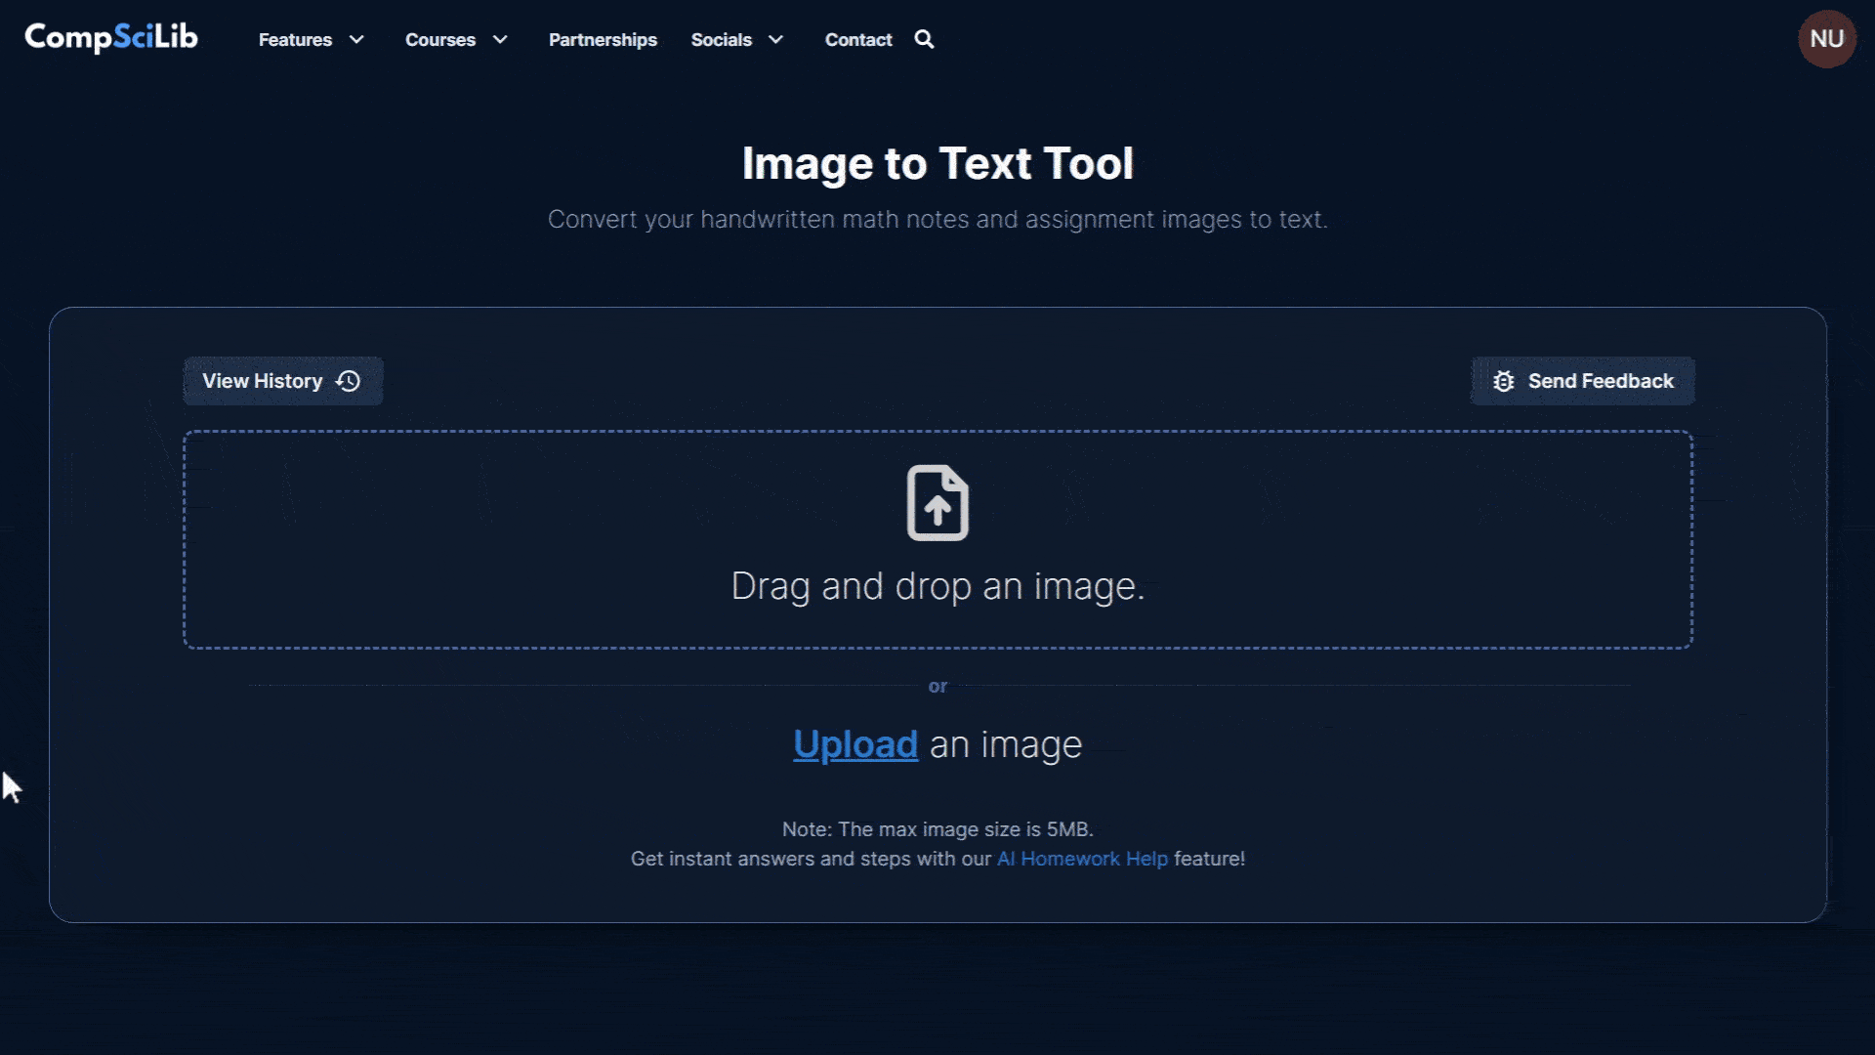Viewport: 1875px width, 1055px height.
Task: Go to the Contact page
Action: coord(858,40)
